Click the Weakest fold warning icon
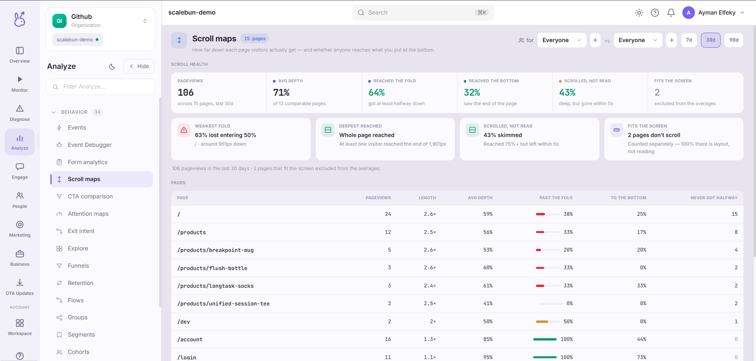 (184, 130)
